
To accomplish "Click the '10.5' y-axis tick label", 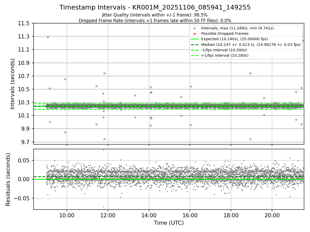I will pos(24,89).
